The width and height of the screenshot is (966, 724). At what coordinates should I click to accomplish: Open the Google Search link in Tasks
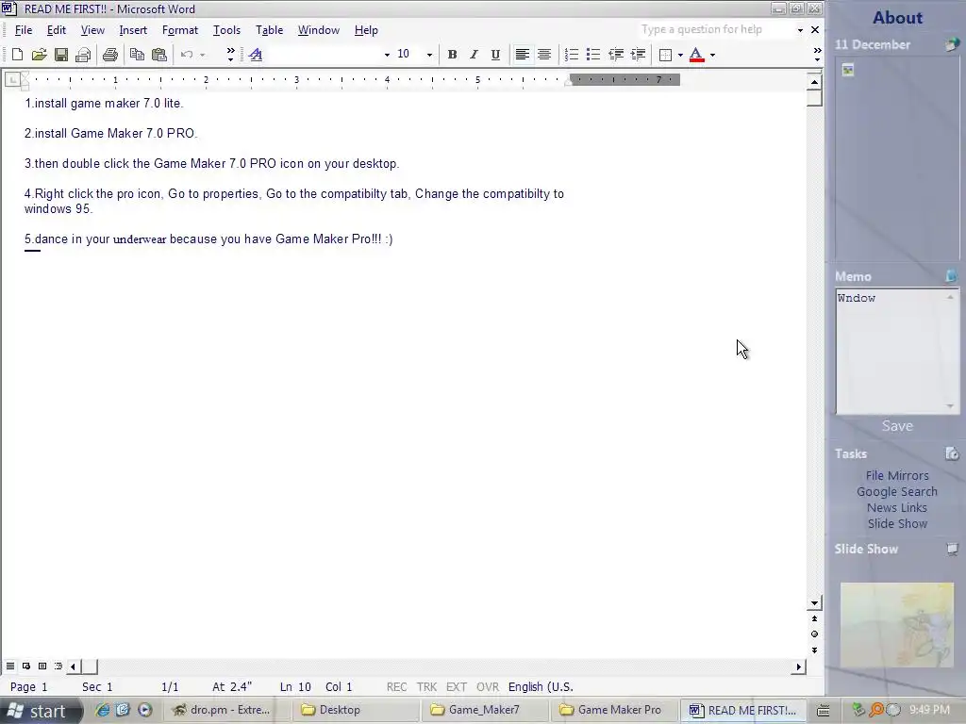click(x=897, y=491)
